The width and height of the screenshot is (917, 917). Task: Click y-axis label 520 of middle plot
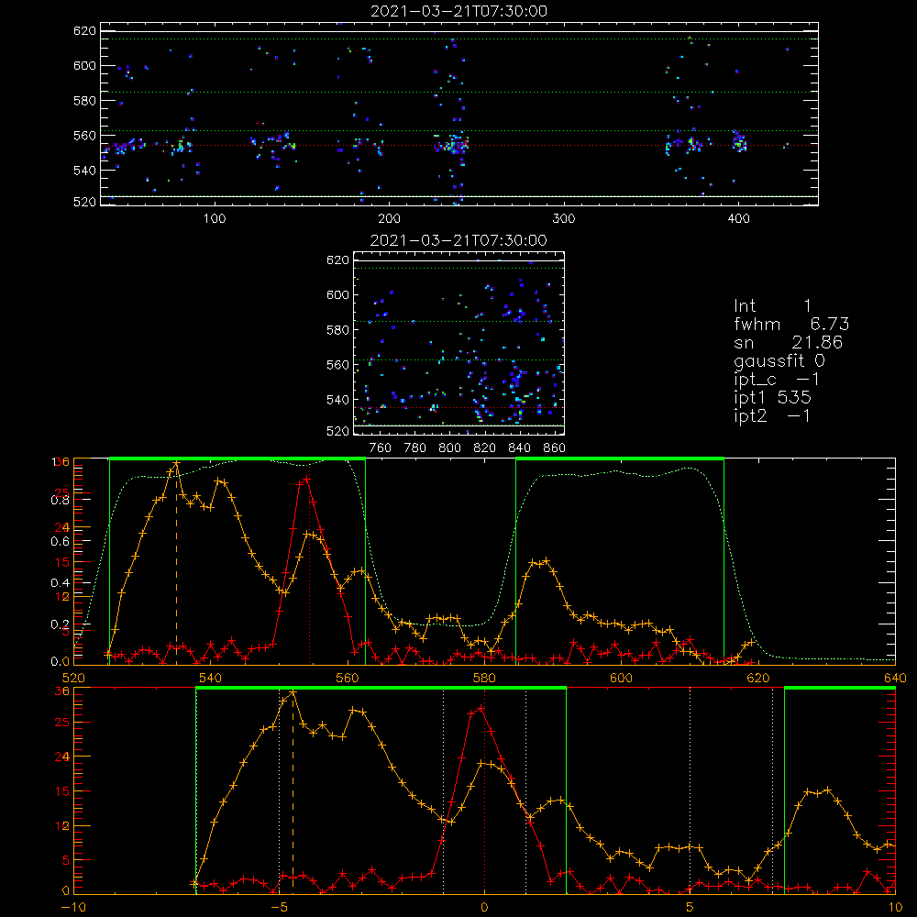click(x=337, y=431)
